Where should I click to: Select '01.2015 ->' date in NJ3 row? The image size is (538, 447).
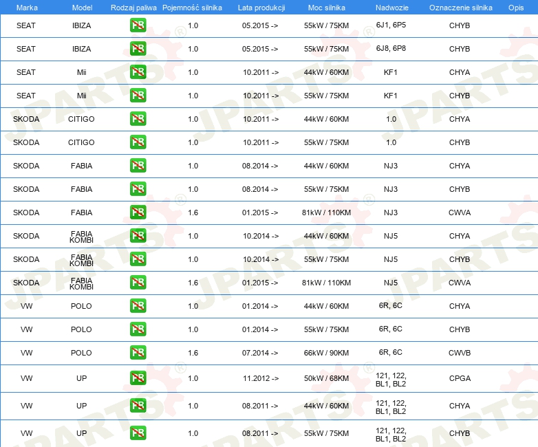tap(260, 212)
